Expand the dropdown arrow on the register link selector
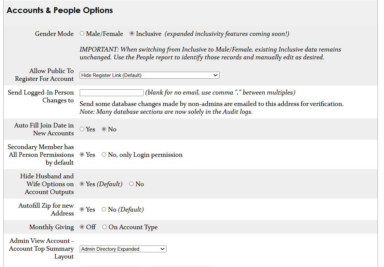384x267 pixels. (x=215, y=75)
